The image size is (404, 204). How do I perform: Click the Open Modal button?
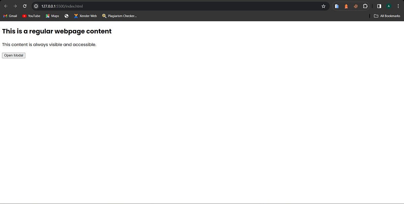click(x=13, y=55)
